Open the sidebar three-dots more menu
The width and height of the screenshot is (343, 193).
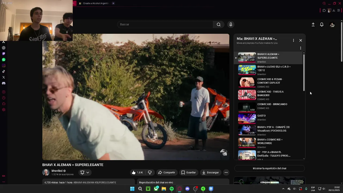(x=3, y=182)
